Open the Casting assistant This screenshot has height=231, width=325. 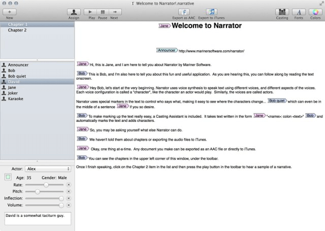click(x=282, y=12)
